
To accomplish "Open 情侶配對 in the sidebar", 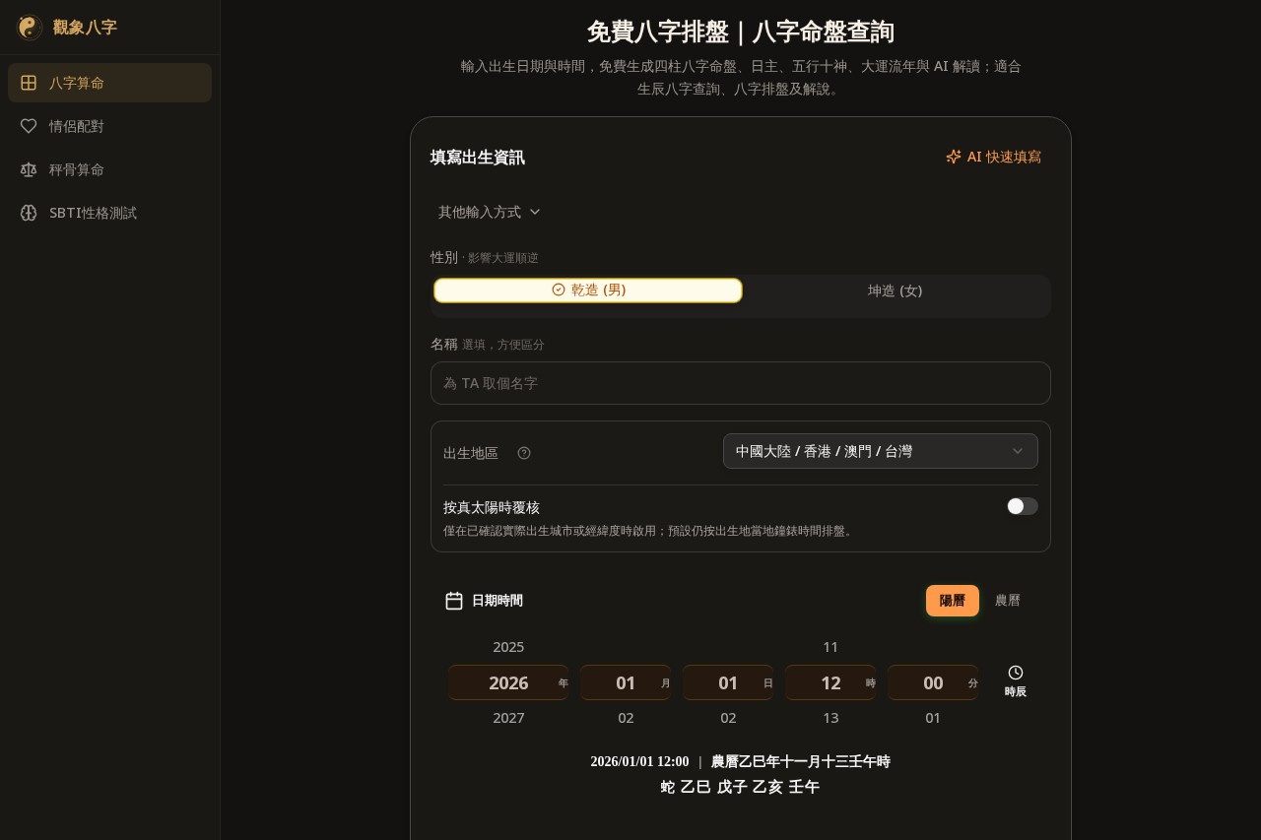I will [x=109, y=126].
